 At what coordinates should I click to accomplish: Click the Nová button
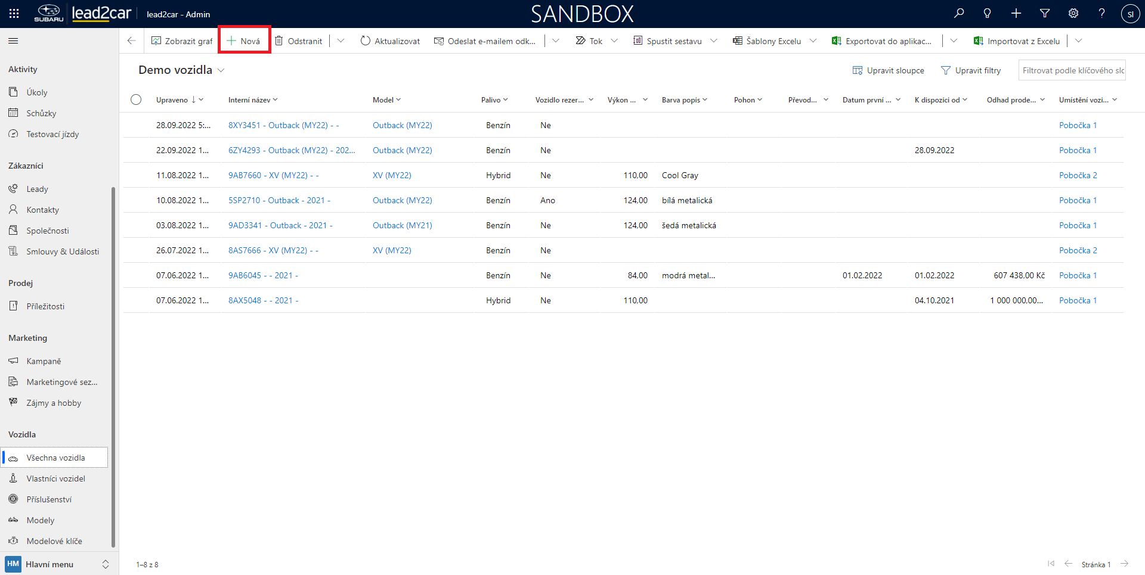point(245,41)
